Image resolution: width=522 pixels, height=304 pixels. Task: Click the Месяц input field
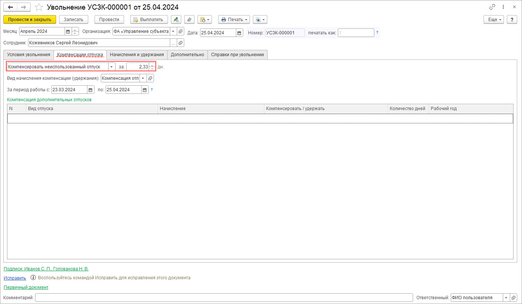click(x=42, y=31)
